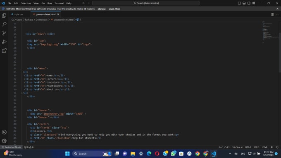Click the ENG language indicator
Screen dimensions: 281x158
coord(243,154)
